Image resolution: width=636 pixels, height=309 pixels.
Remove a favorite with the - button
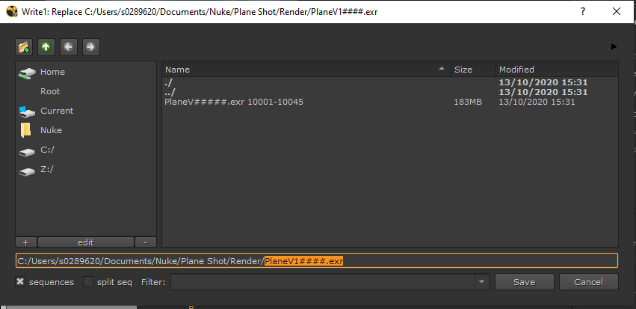[146, 242]
